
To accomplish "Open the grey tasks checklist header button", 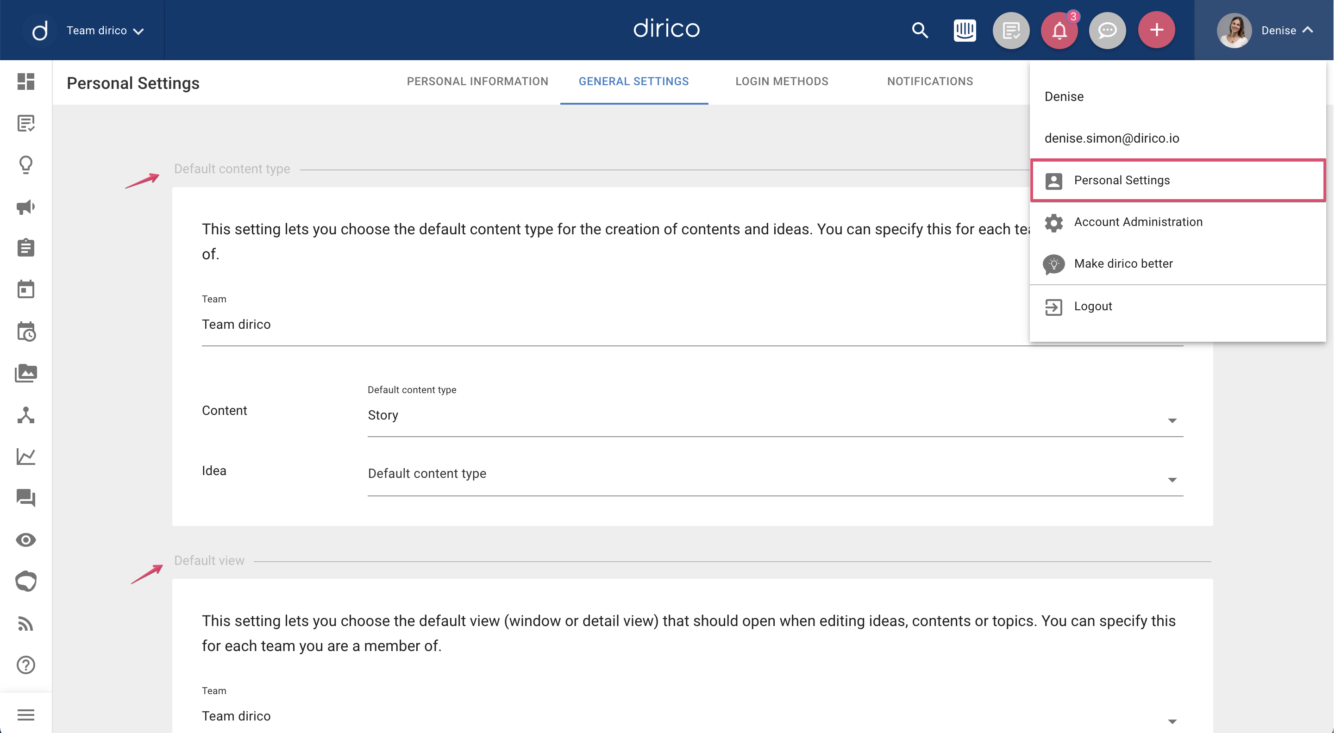I will (x=1010, y=30).
